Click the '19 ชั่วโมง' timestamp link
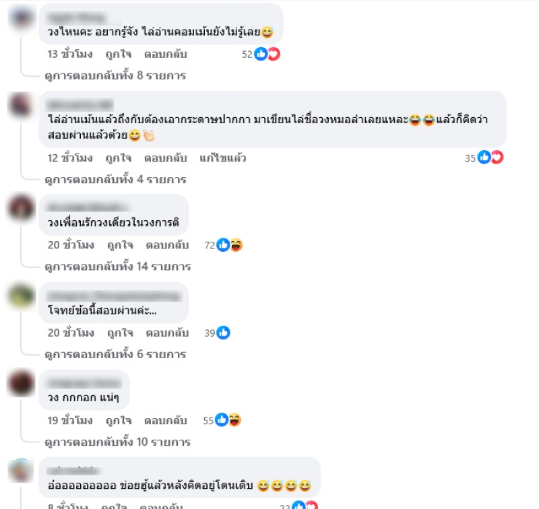The width and height of the screenshot is (539, 509). click(70, 420)
